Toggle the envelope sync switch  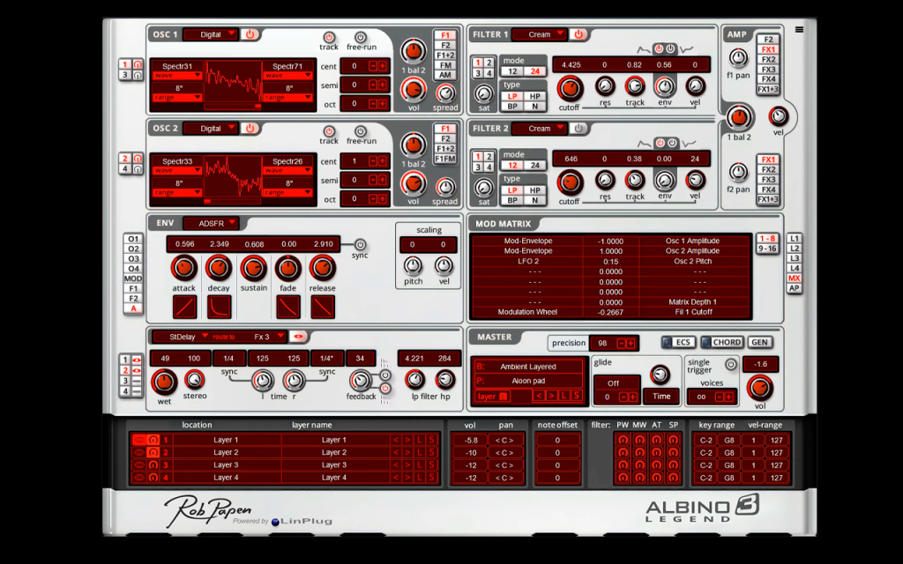(360, 244)
